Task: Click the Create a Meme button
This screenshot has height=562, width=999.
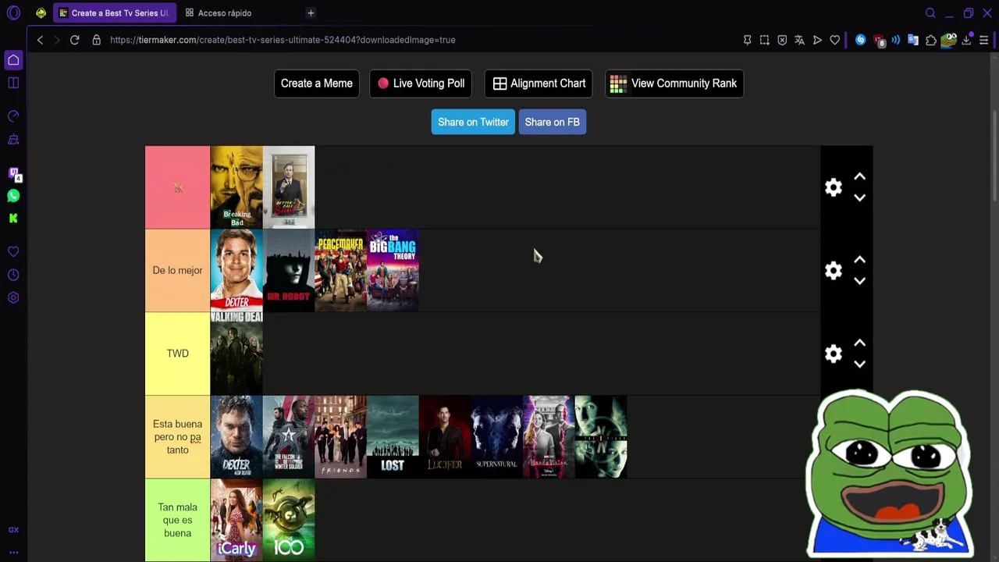Action: coord(317,84)
